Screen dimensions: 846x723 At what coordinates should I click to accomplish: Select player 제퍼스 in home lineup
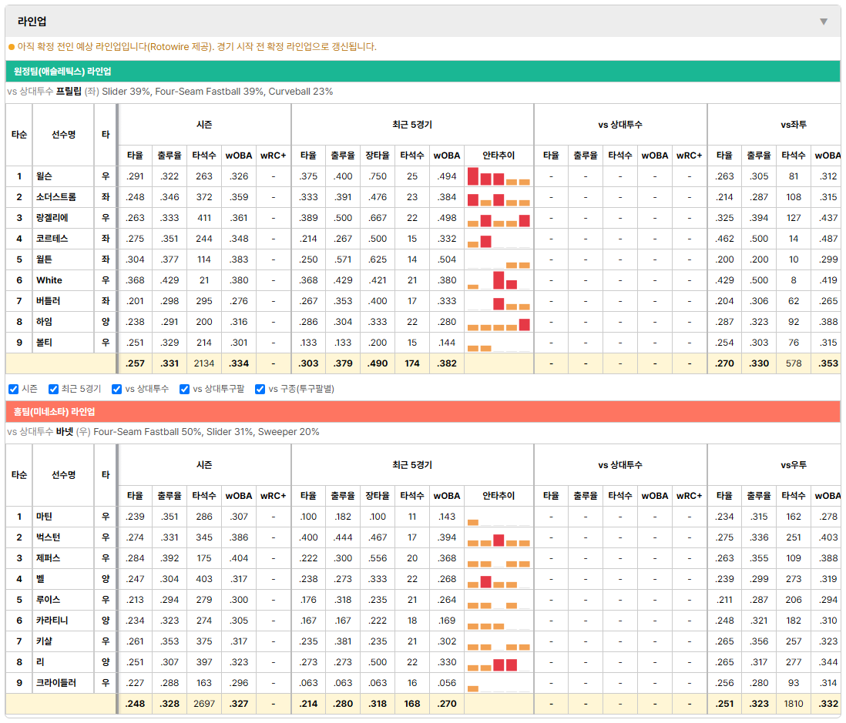[48, 558]
